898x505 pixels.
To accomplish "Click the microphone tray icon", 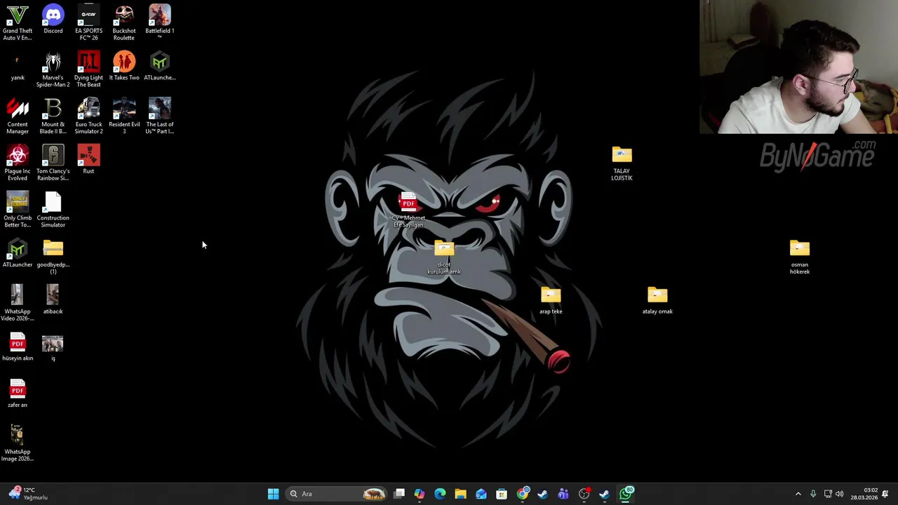I will point(813,494).
